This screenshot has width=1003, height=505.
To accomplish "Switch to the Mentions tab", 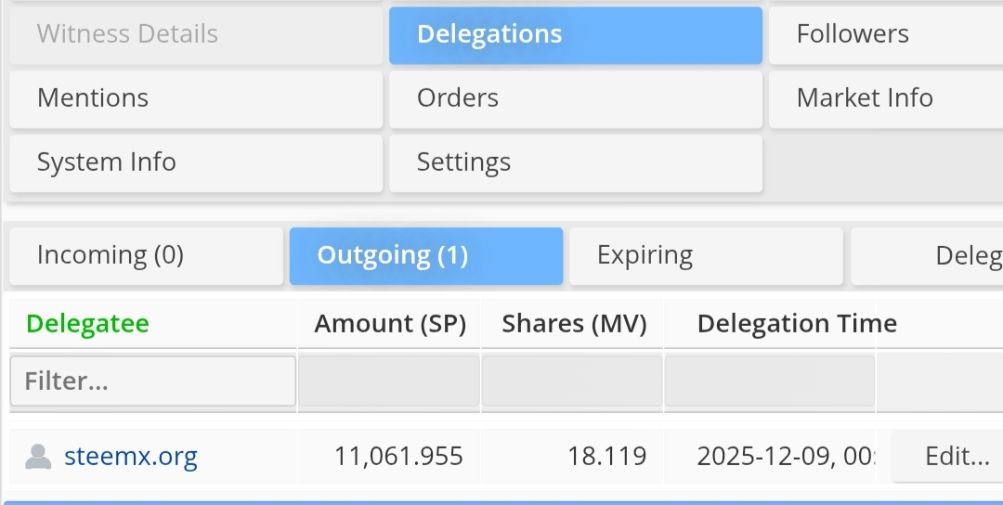I will [x=196, y=99].
